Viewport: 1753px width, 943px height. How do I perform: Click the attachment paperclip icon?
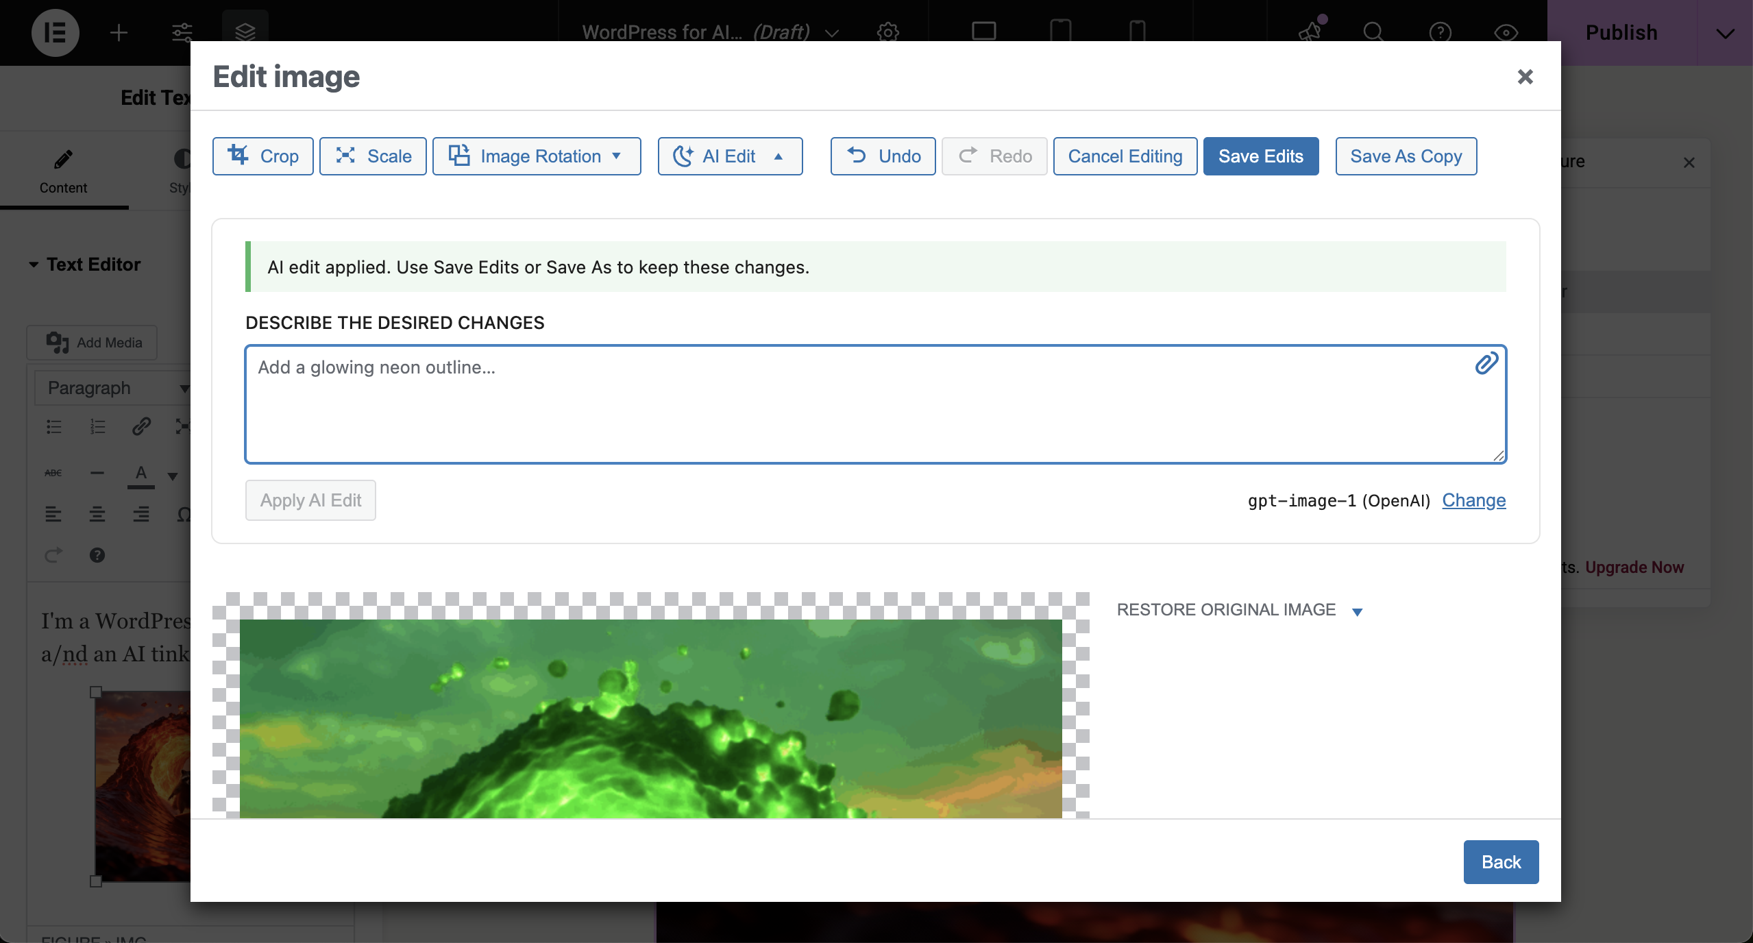[1486, 364]
